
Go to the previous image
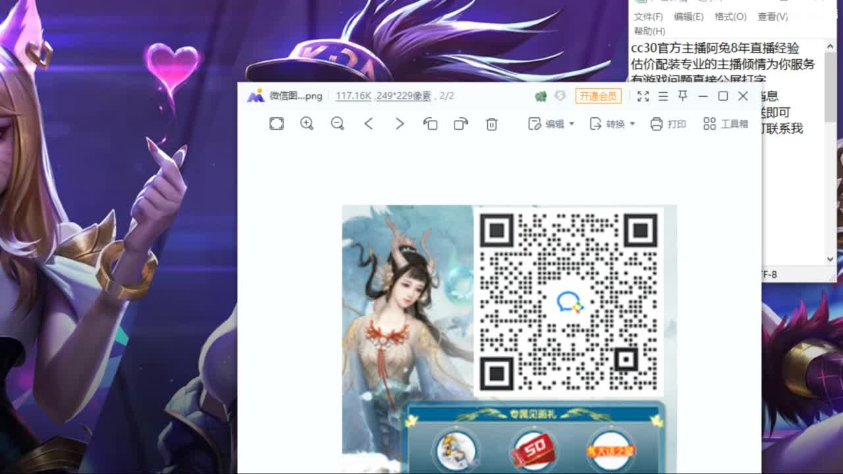tap(369, 124)
